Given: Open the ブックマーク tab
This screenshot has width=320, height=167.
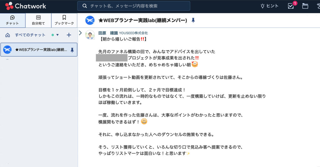Looking at the screenshot, I should [x=64, y=20].
